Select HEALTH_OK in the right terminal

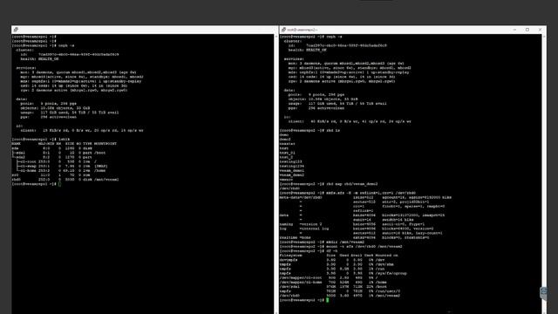(x=316, y=50)
